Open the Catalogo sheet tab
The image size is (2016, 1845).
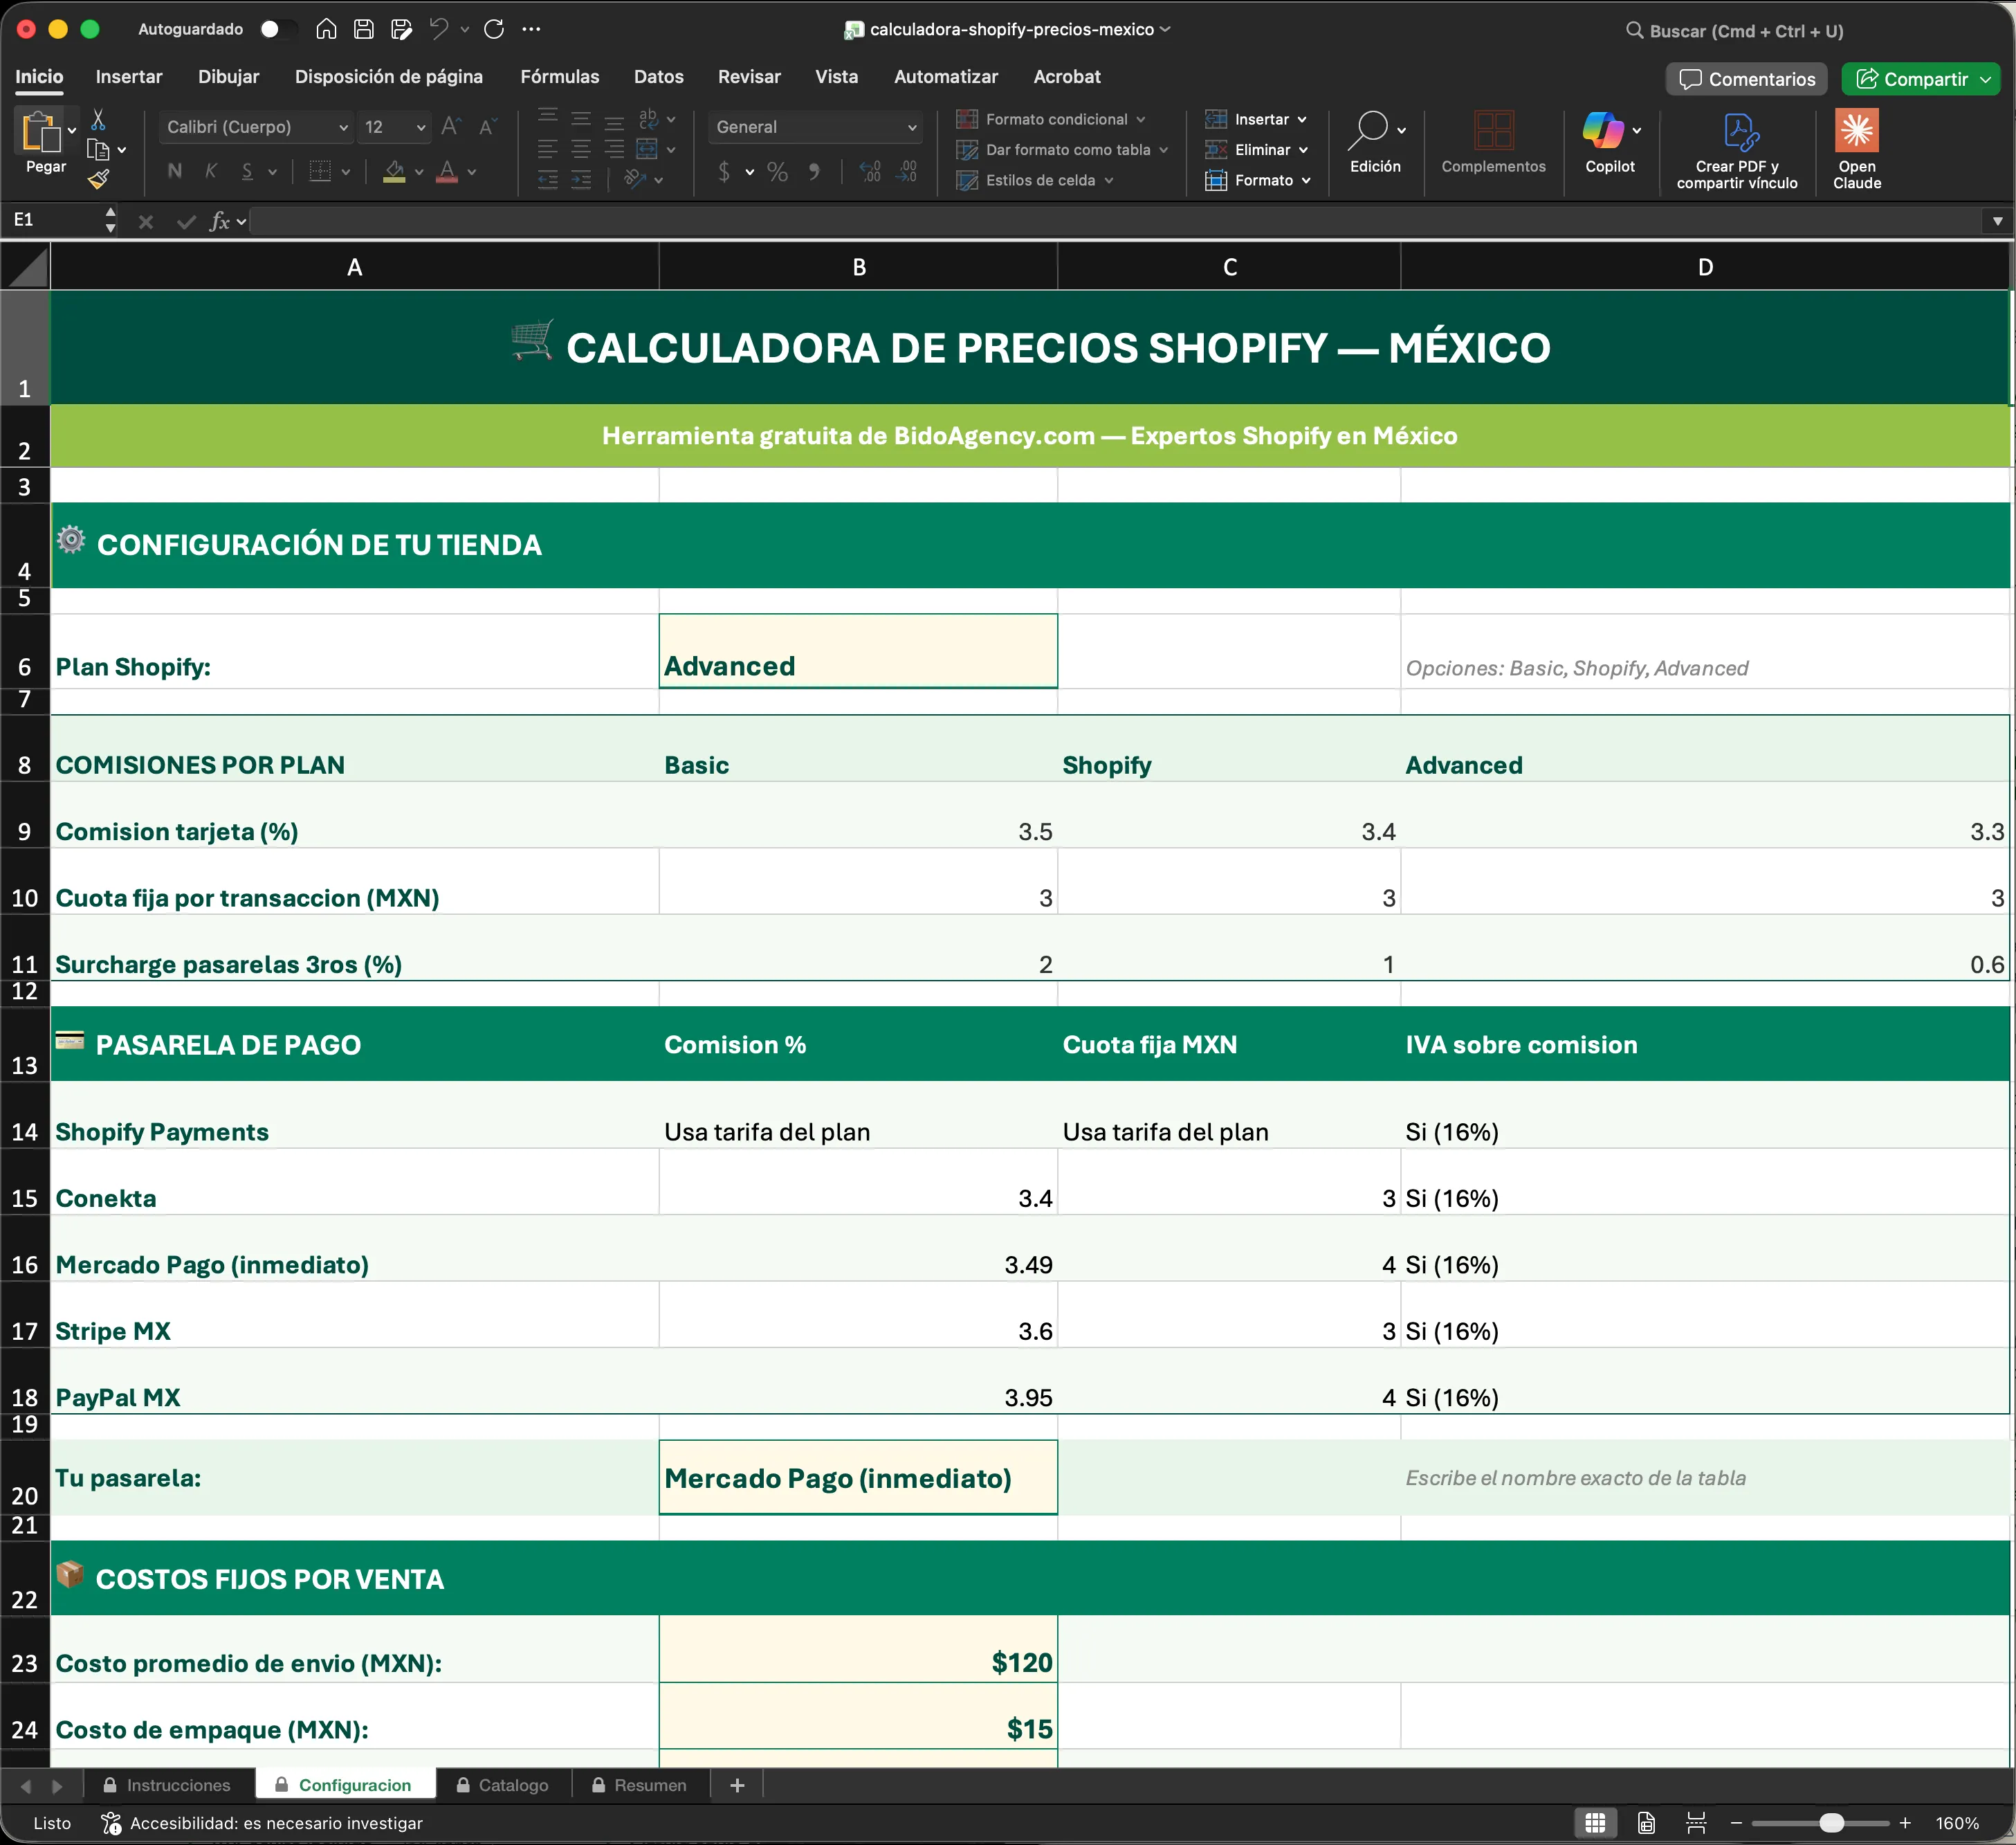(513, 1785)
